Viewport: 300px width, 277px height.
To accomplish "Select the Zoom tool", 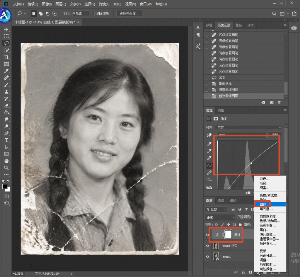I will (6, 168).
